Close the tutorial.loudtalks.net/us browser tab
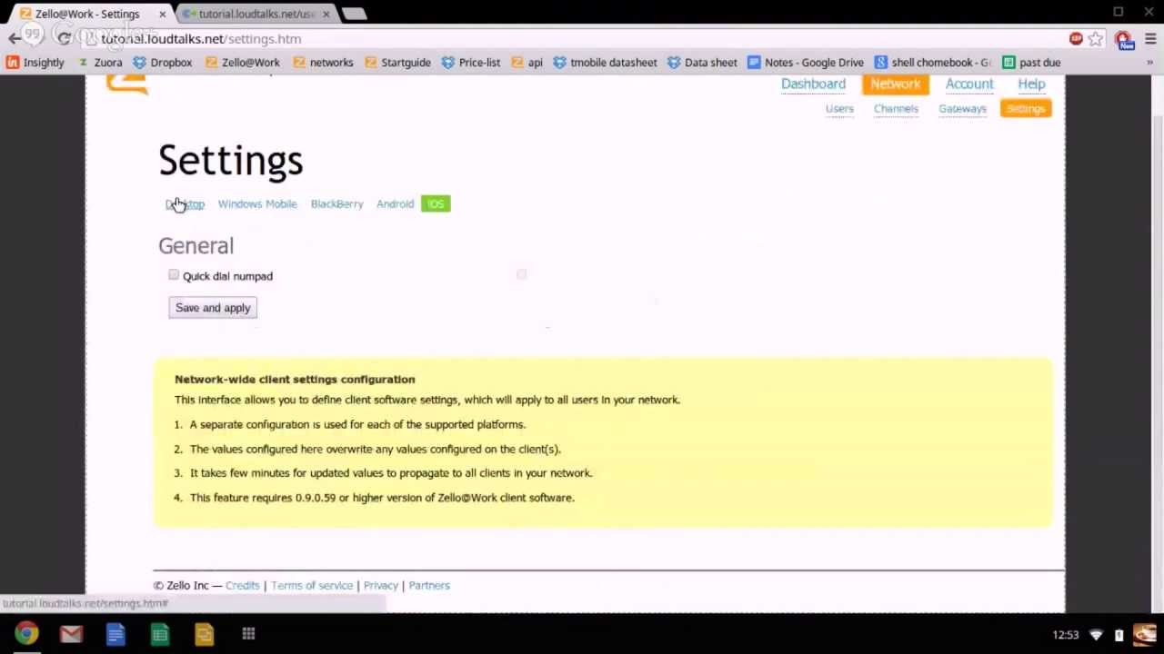Screen dimensions: 1164x654 pos(326,14)
